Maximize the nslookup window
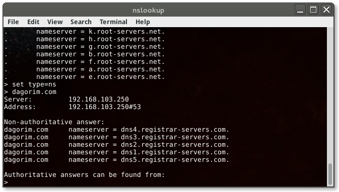The width and height of the screenshot is (339, 192). coord(313,10)
